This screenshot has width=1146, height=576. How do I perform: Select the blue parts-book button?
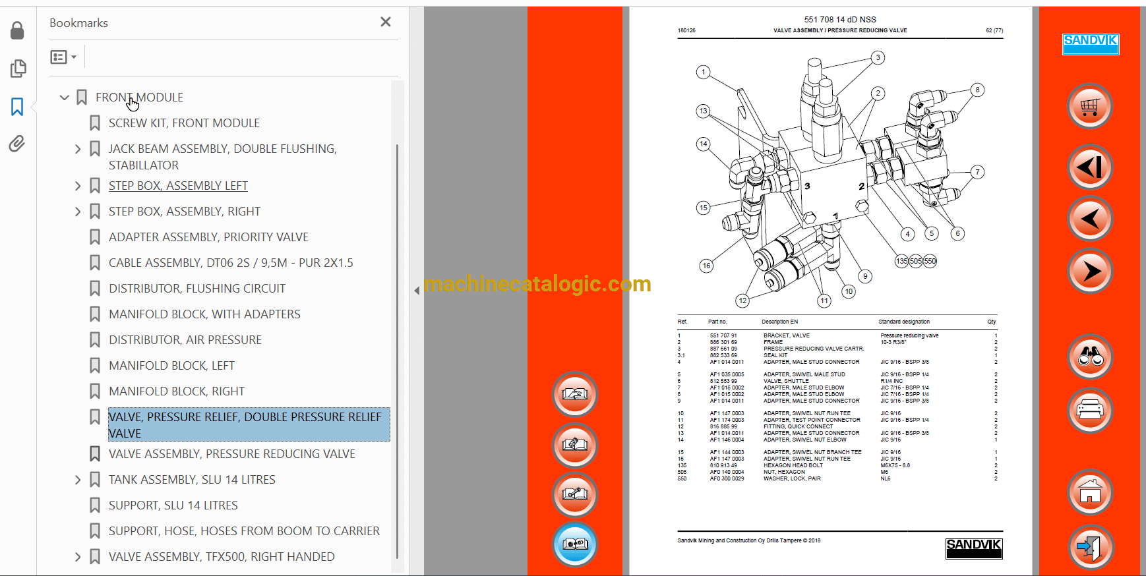[575, 544]
